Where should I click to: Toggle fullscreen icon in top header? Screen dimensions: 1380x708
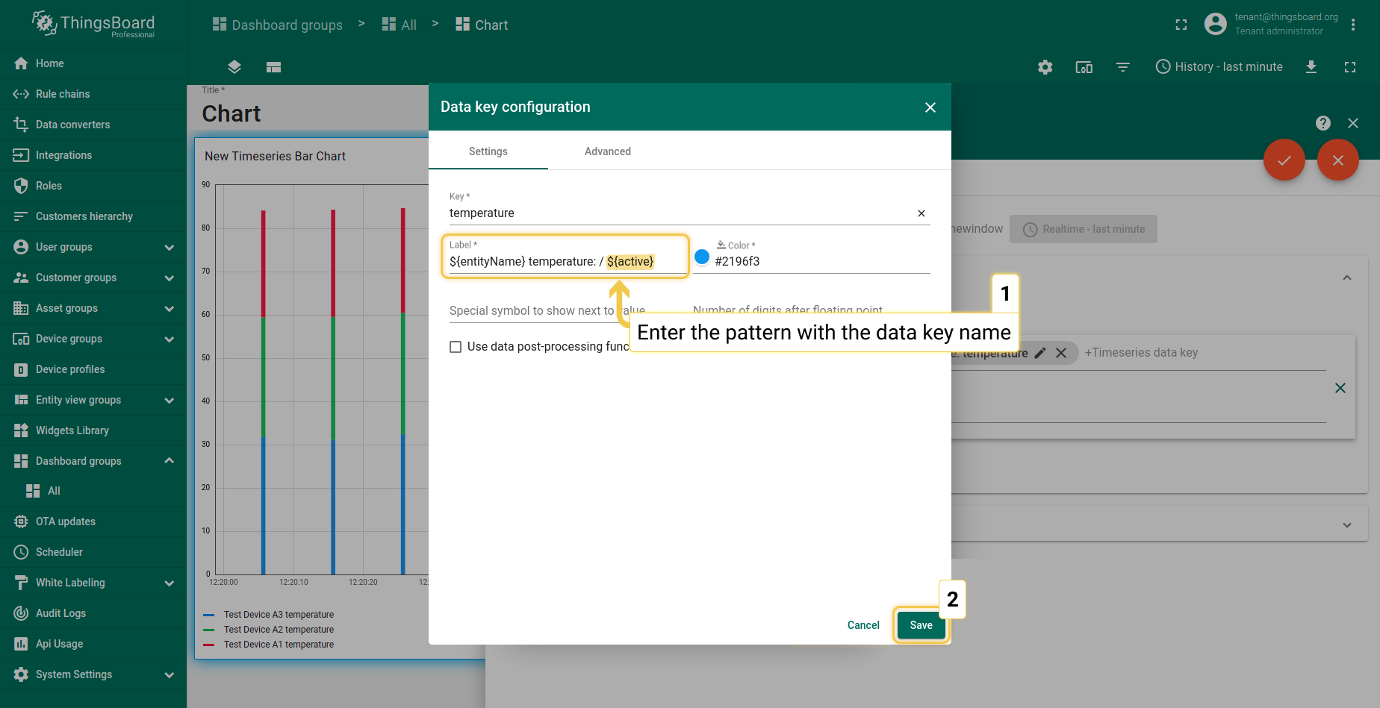(x=1181, y=25)
